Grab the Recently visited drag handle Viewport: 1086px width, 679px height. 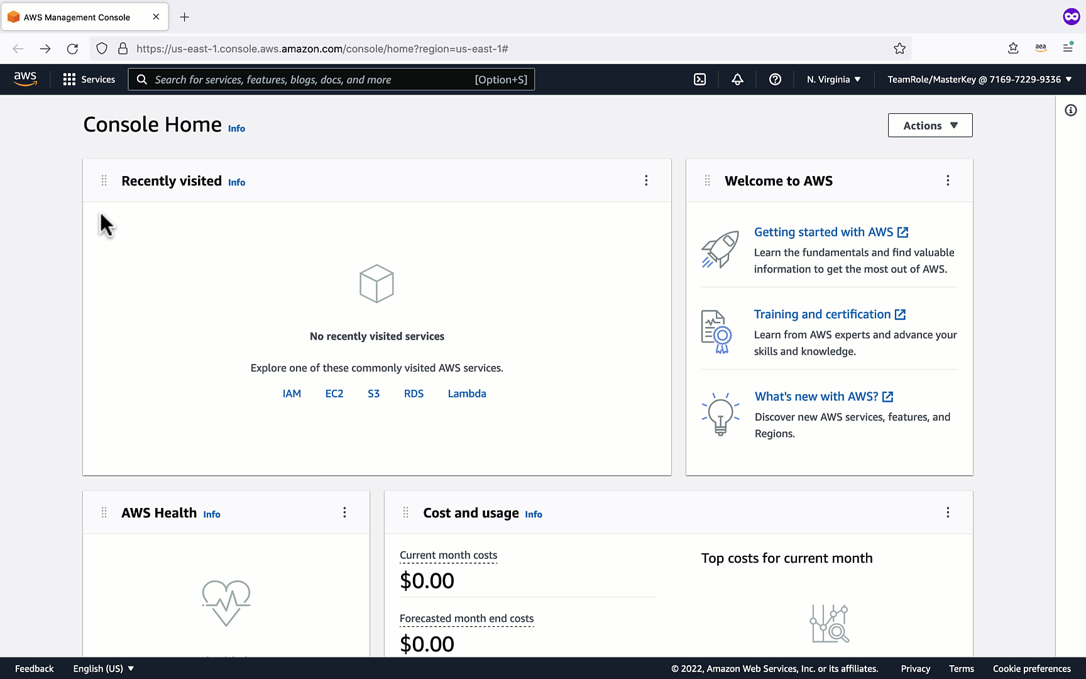coord(104,180)
